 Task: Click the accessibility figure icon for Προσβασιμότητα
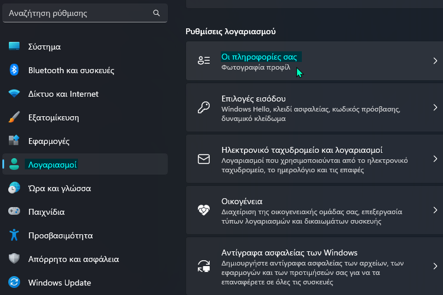coord(14,235)
